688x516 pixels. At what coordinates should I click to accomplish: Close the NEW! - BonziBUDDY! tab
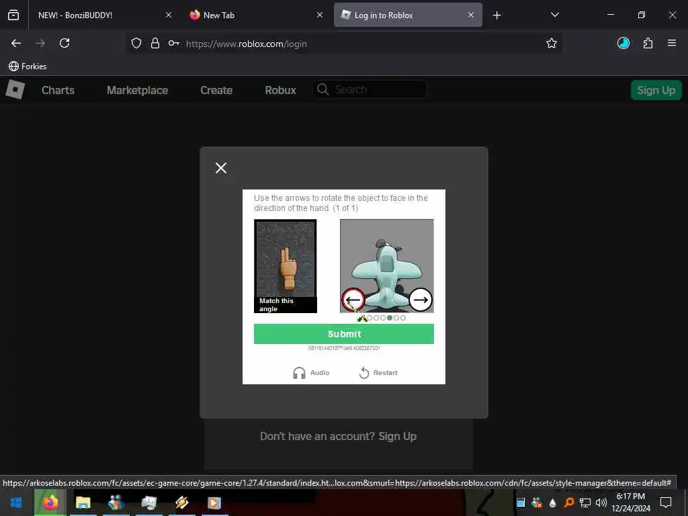(169, 15)
